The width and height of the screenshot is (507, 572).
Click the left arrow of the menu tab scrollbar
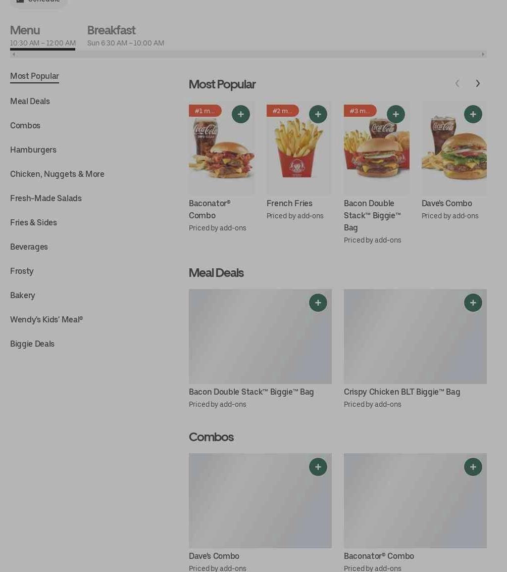14,55
